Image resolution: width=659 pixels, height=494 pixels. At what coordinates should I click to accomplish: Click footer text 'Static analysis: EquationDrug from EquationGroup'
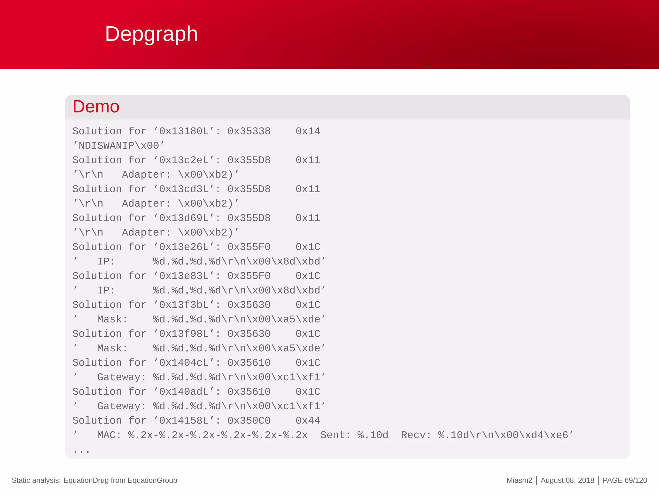pyautogui.click(x=94, y=480)
